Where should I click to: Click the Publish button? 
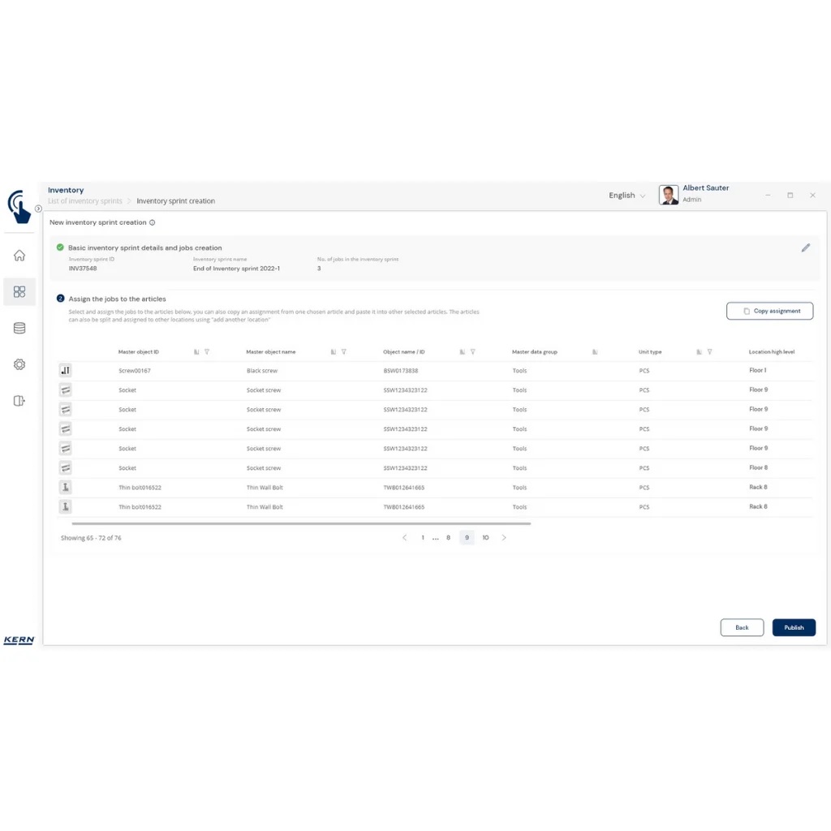[x=794, y=627]
